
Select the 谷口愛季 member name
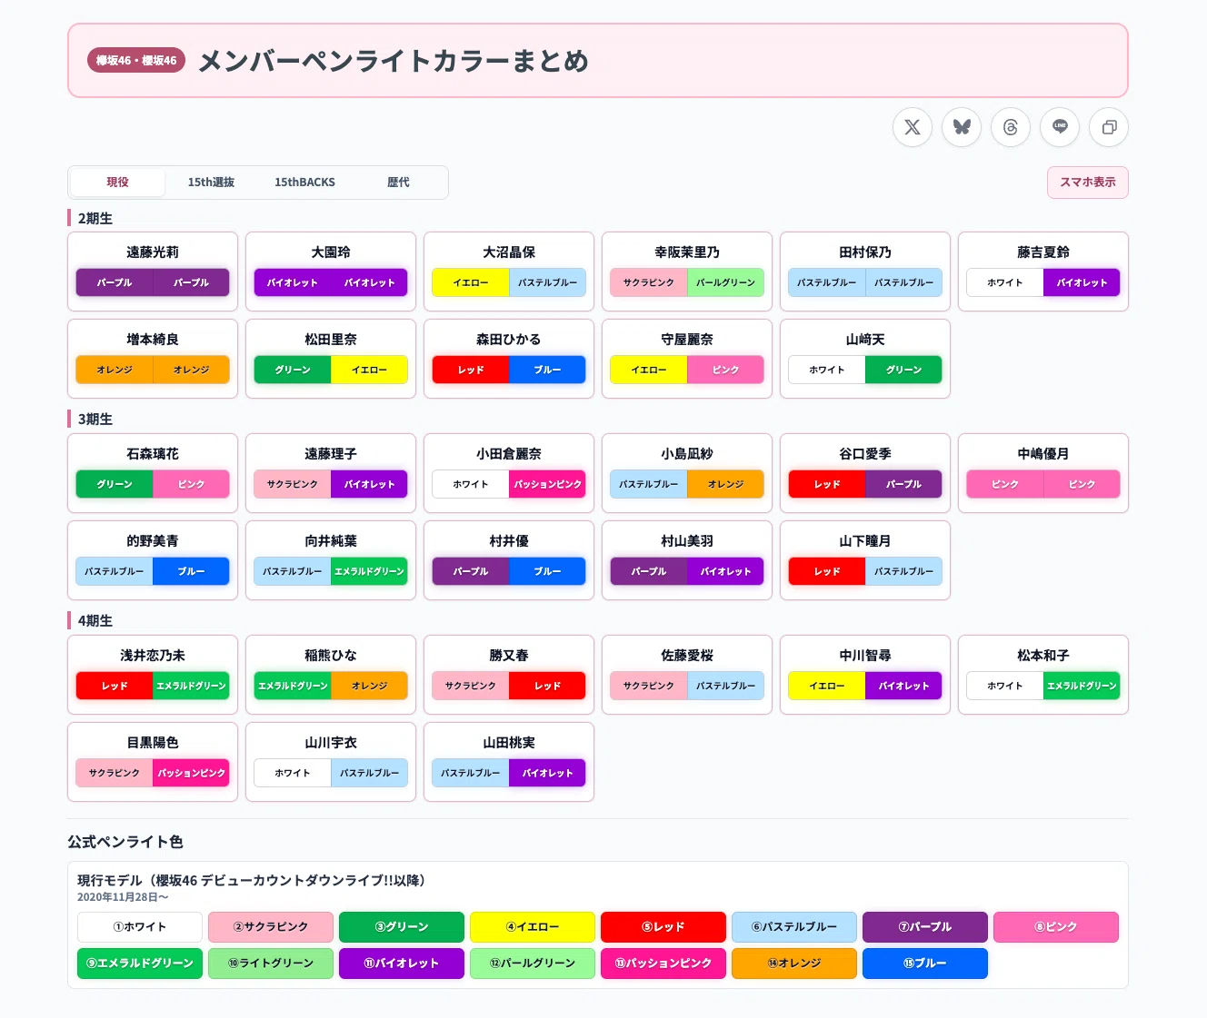[x=865, y=454]
